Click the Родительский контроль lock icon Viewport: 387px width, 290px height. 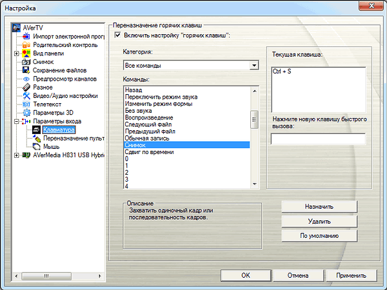(26, 45)
